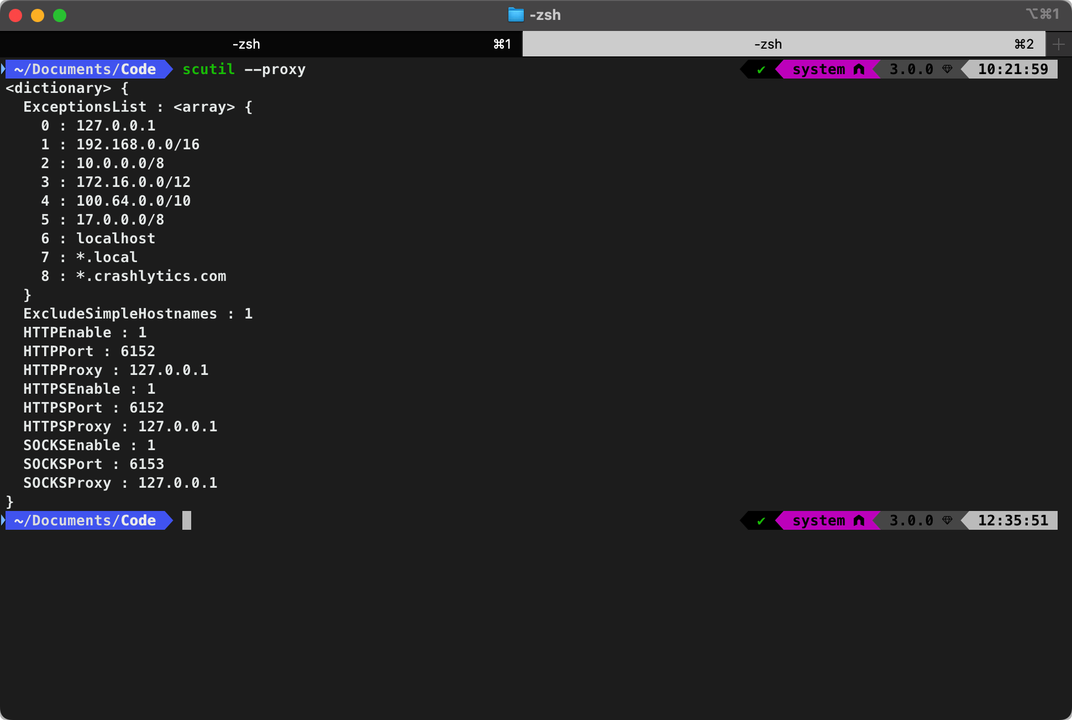
Task: Click the gem icon on bottom prompt line
Action: [x=947, y=521]
